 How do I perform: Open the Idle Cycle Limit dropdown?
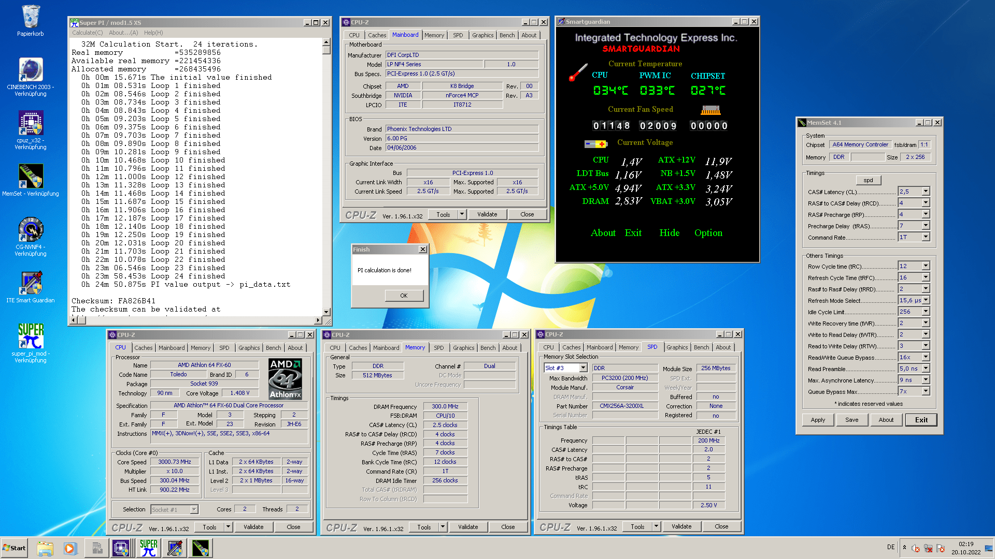click(x=926, y=312)
